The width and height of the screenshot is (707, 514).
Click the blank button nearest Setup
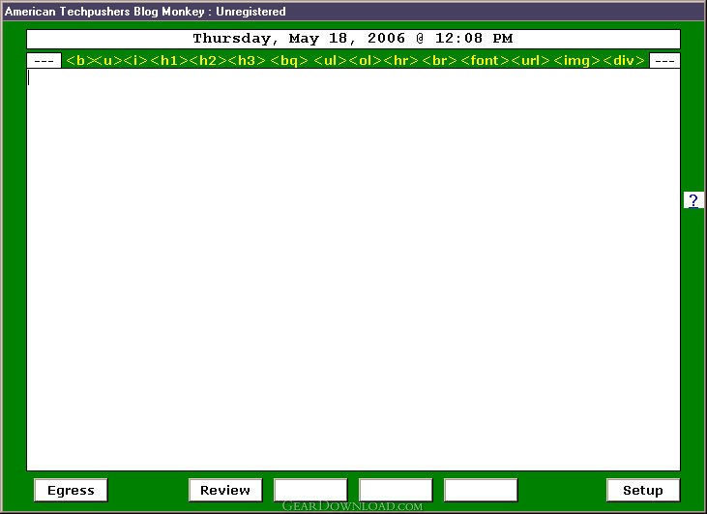tap(481, 490)
